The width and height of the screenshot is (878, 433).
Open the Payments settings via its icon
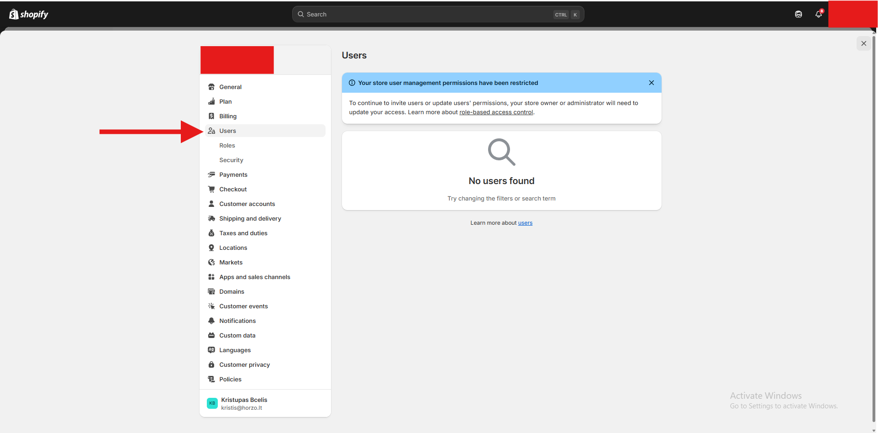[x=211, y=174]
